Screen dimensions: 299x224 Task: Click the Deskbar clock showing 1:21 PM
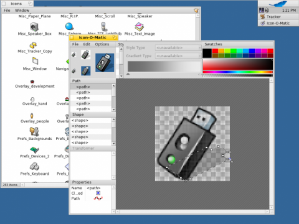pos(289,10)
